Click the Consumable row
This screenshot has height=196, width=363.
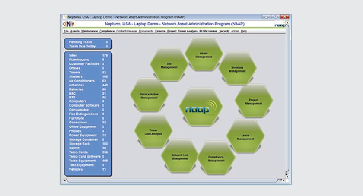click(88, 110)
